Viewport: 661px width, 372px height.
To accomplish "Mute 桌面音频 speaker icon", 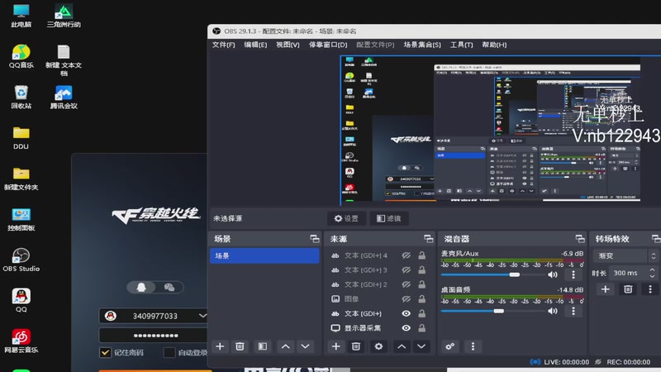I will 553,311.
